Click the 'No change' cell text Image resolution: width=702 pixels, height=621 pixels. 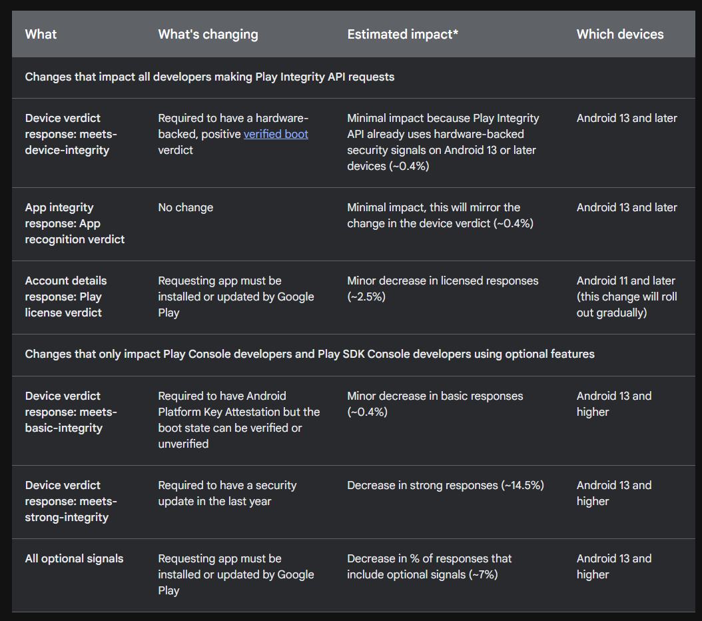point(185,208)
